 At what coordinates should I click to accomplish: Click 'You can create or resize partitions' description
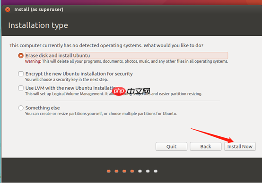(101, 114)
